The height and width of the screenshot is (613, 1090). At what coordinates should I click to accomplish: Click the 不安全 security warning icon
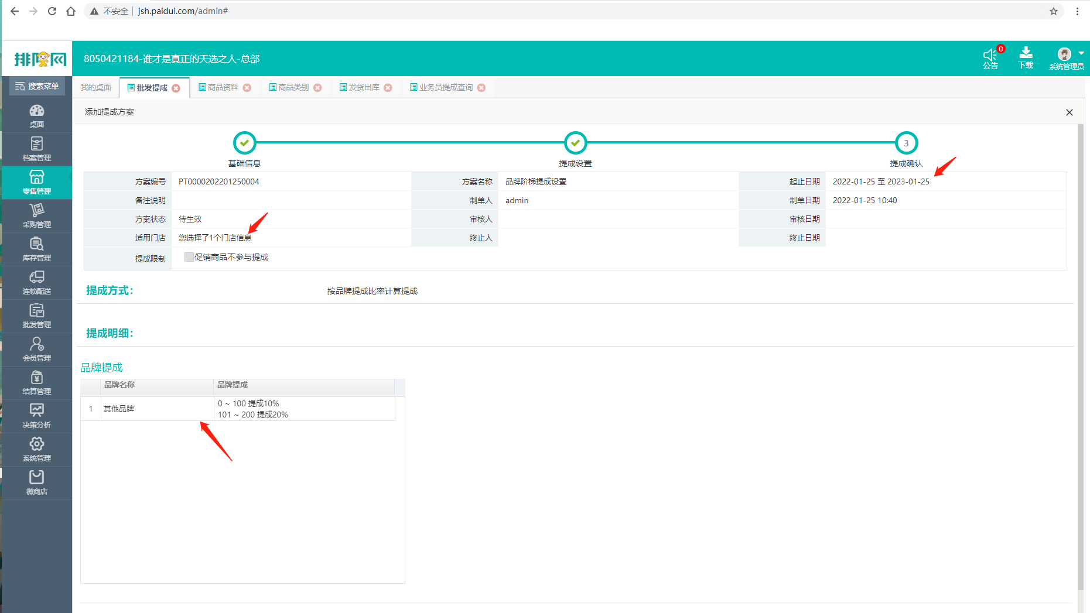pos(94,11)
